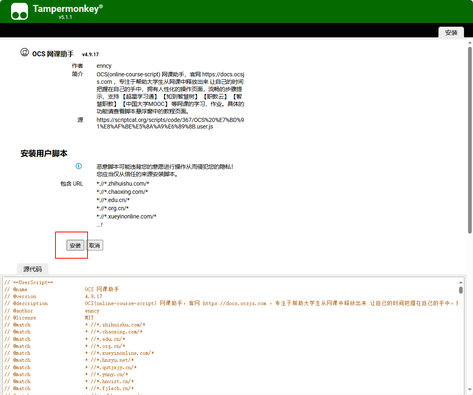Click the *://*.org.cn/* include URL
Viewport: 473px width, 395px height.
coord(113,208)
